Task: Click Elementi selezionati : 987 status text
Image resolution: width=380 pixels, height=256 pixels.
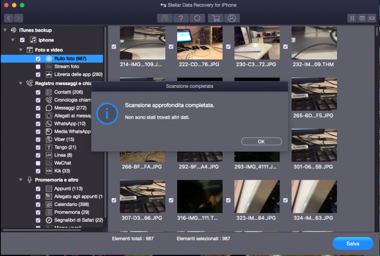Action: (x=203, y=239)
